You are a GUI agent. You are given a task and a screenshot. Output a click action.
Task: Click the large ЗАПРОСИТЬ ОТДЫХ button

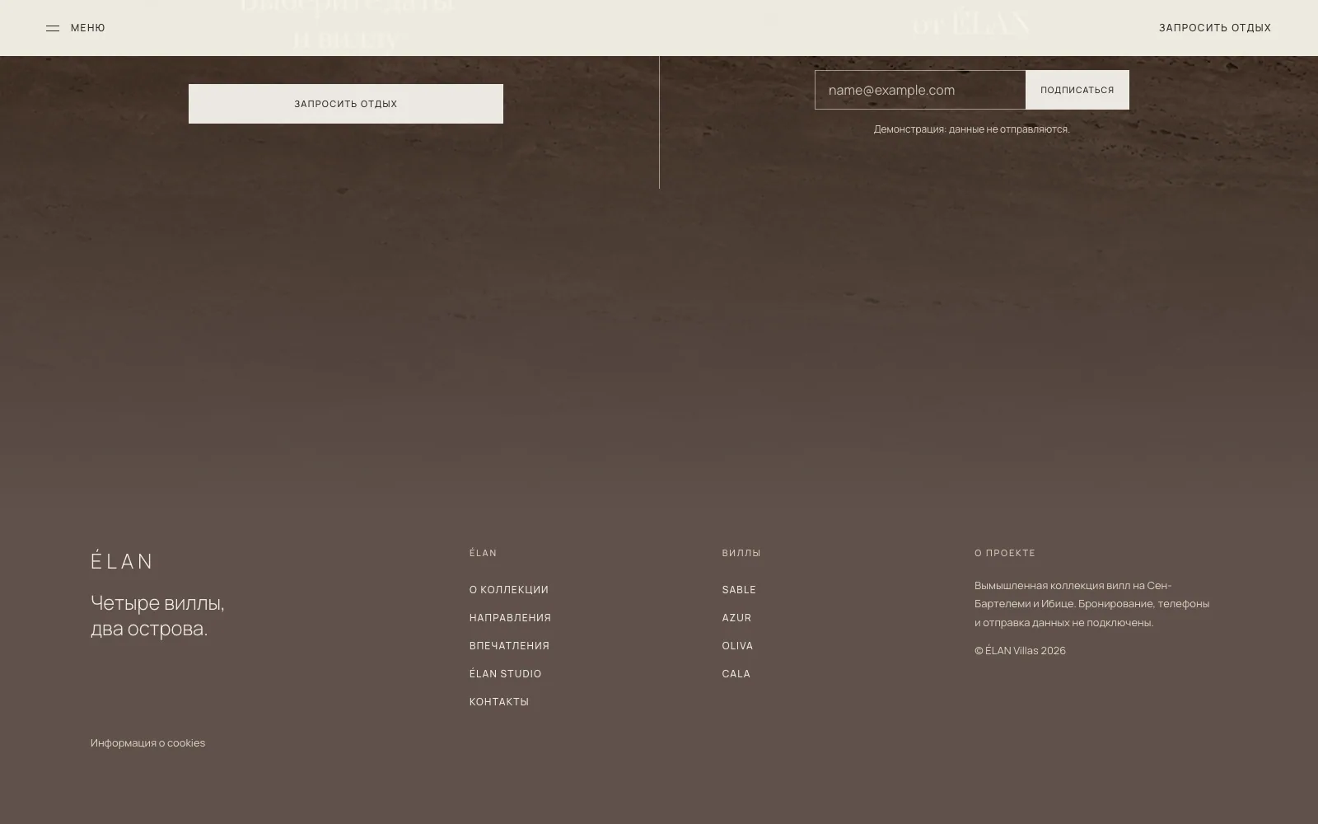click(346, 104)
